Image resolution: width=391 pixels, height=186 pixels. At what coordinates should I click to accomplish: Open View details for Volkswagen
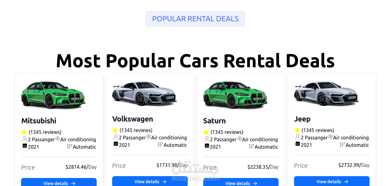[x=150, y=181]
